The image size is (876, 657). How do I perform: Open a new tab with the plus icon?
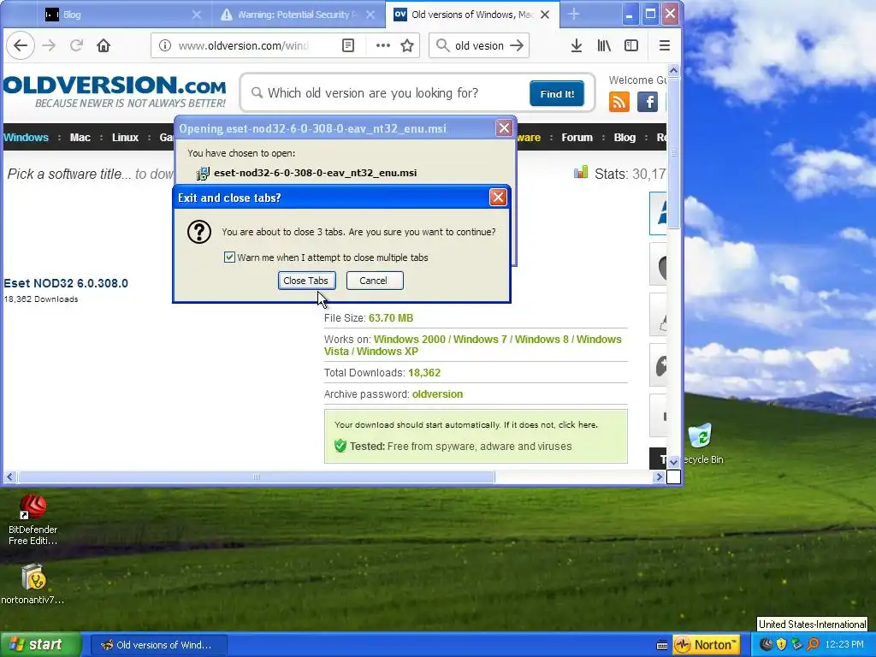(x=574, y=15)
